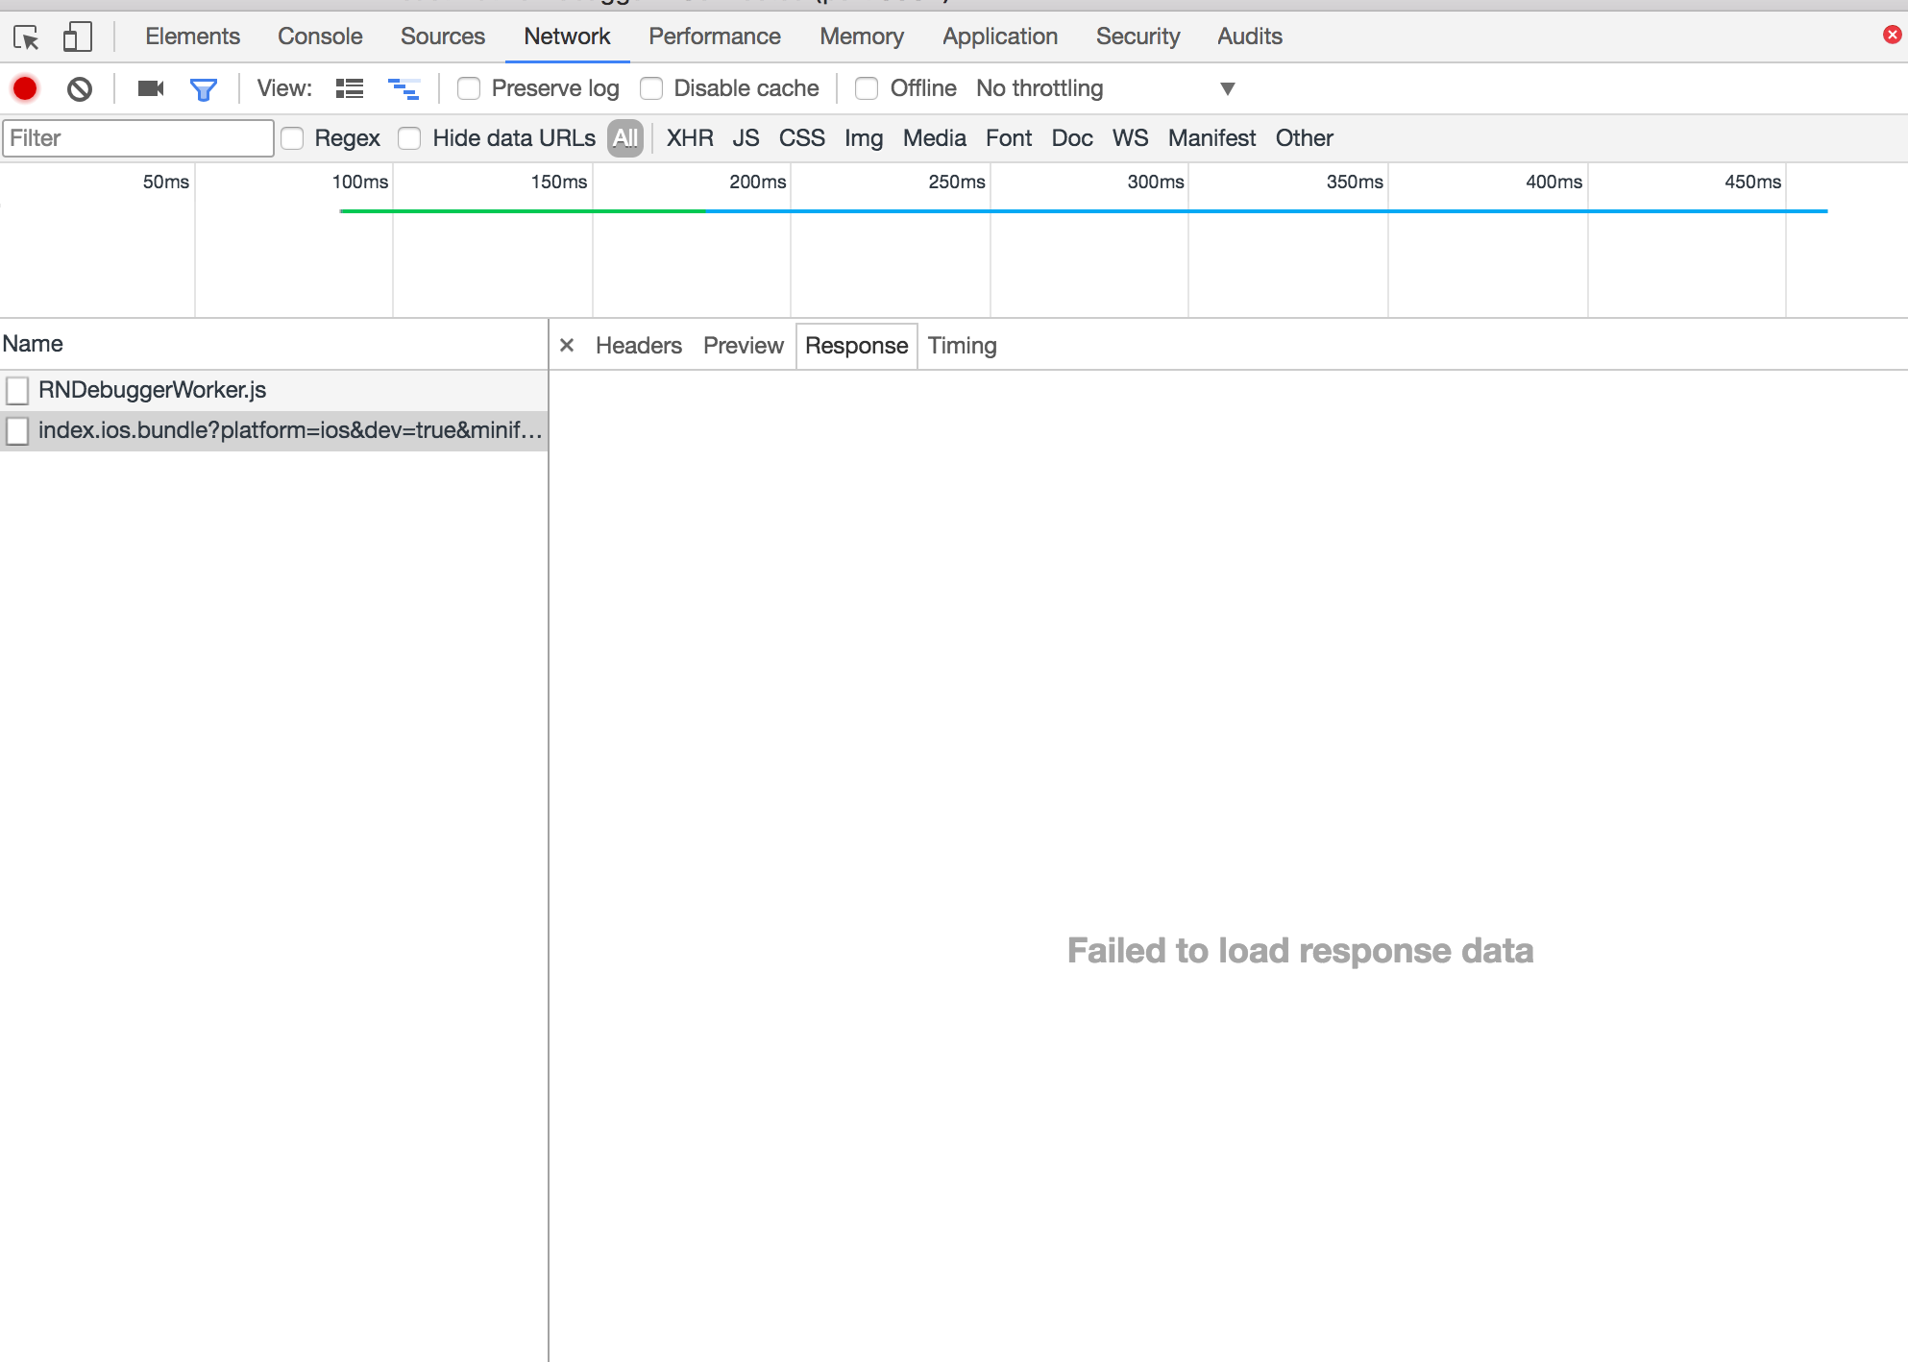Screen dimensions: 1908x1362
Task: Close the response detail pane
Action: 567,345
